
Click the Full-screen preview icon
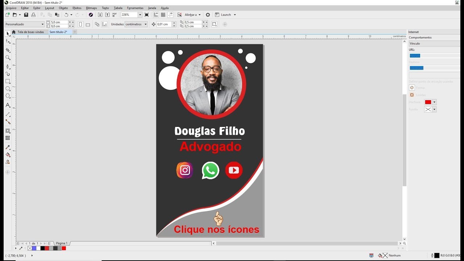click(146, 15)
